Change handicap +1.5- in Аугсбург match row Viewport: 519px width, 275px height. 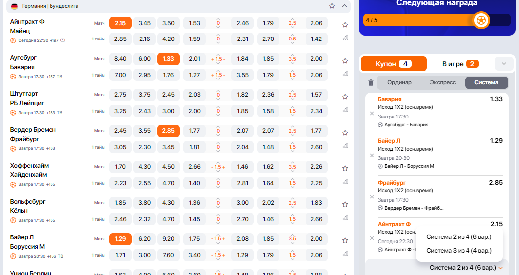pyautogui.click(x=218, y=59)
